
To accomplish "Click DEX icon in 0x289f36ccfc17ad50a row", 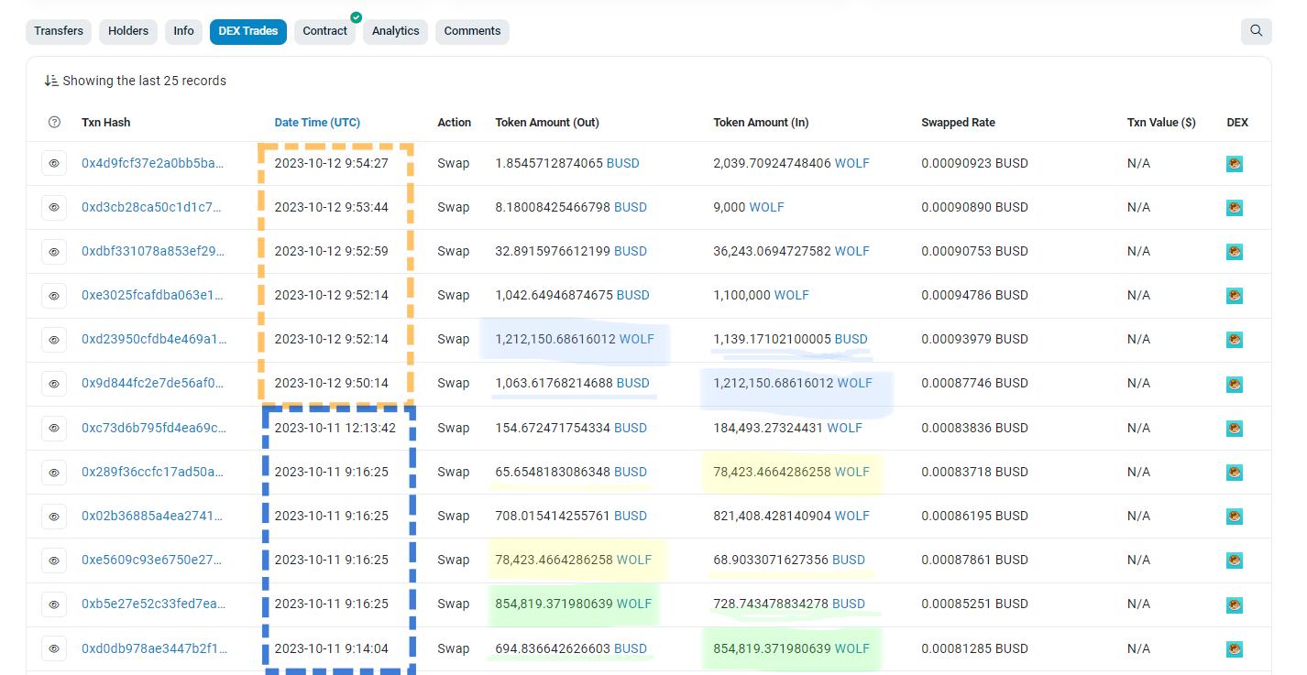I will click(1235, 473).
